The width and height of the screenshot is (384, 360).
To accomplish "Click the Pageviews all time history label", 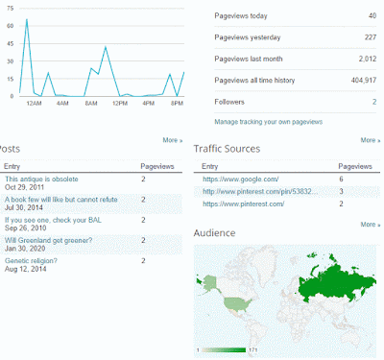I will pyautogui.click(x=254, y=80).
